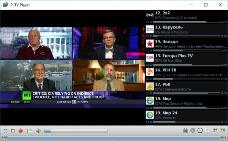Click the IP-TV Player title bar icon
The image size is (228, 141).
pyautogui.click(x=5, y=5)
